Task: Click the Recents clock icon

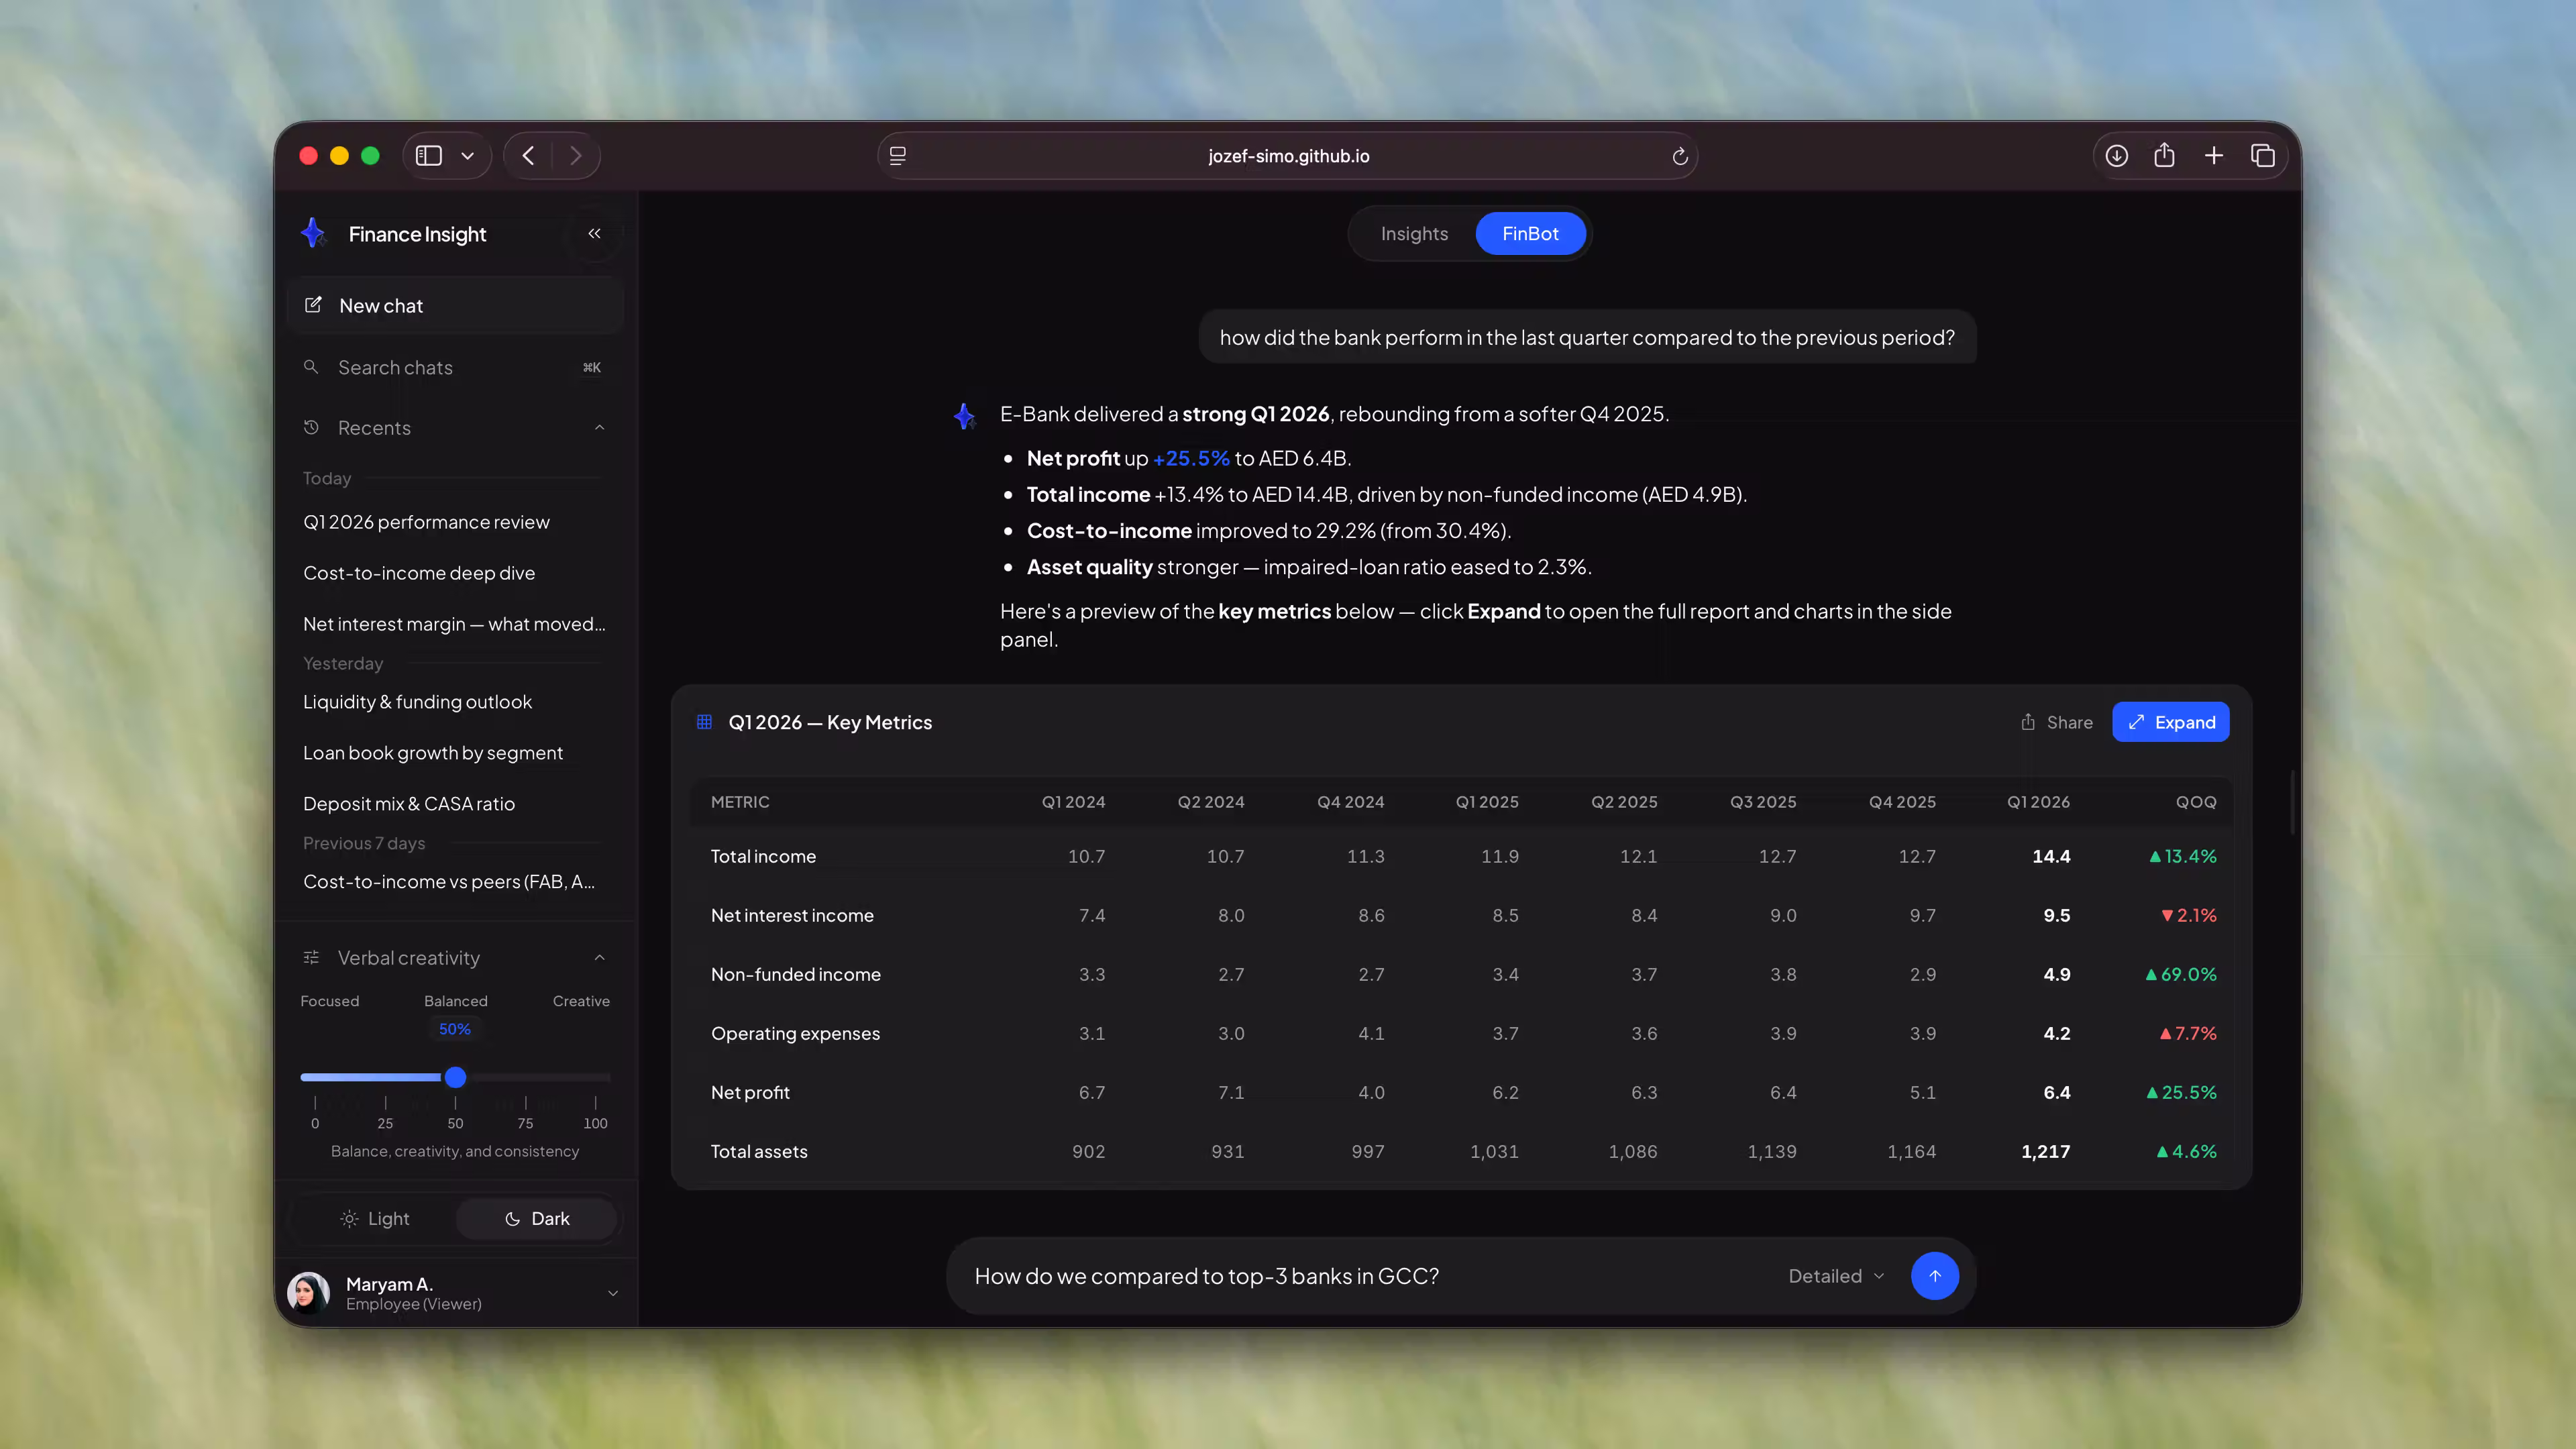Action: [311, 427]
